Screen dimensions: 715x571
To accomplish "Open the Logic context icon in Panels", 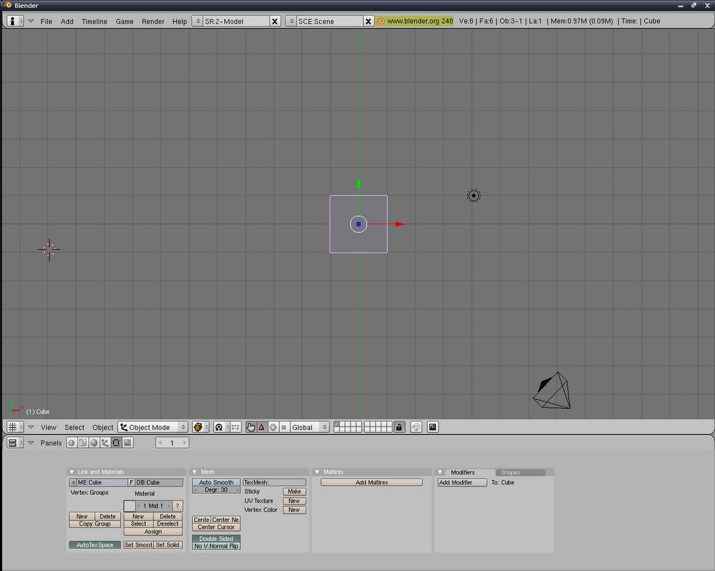I will click(x=72, y=442).
